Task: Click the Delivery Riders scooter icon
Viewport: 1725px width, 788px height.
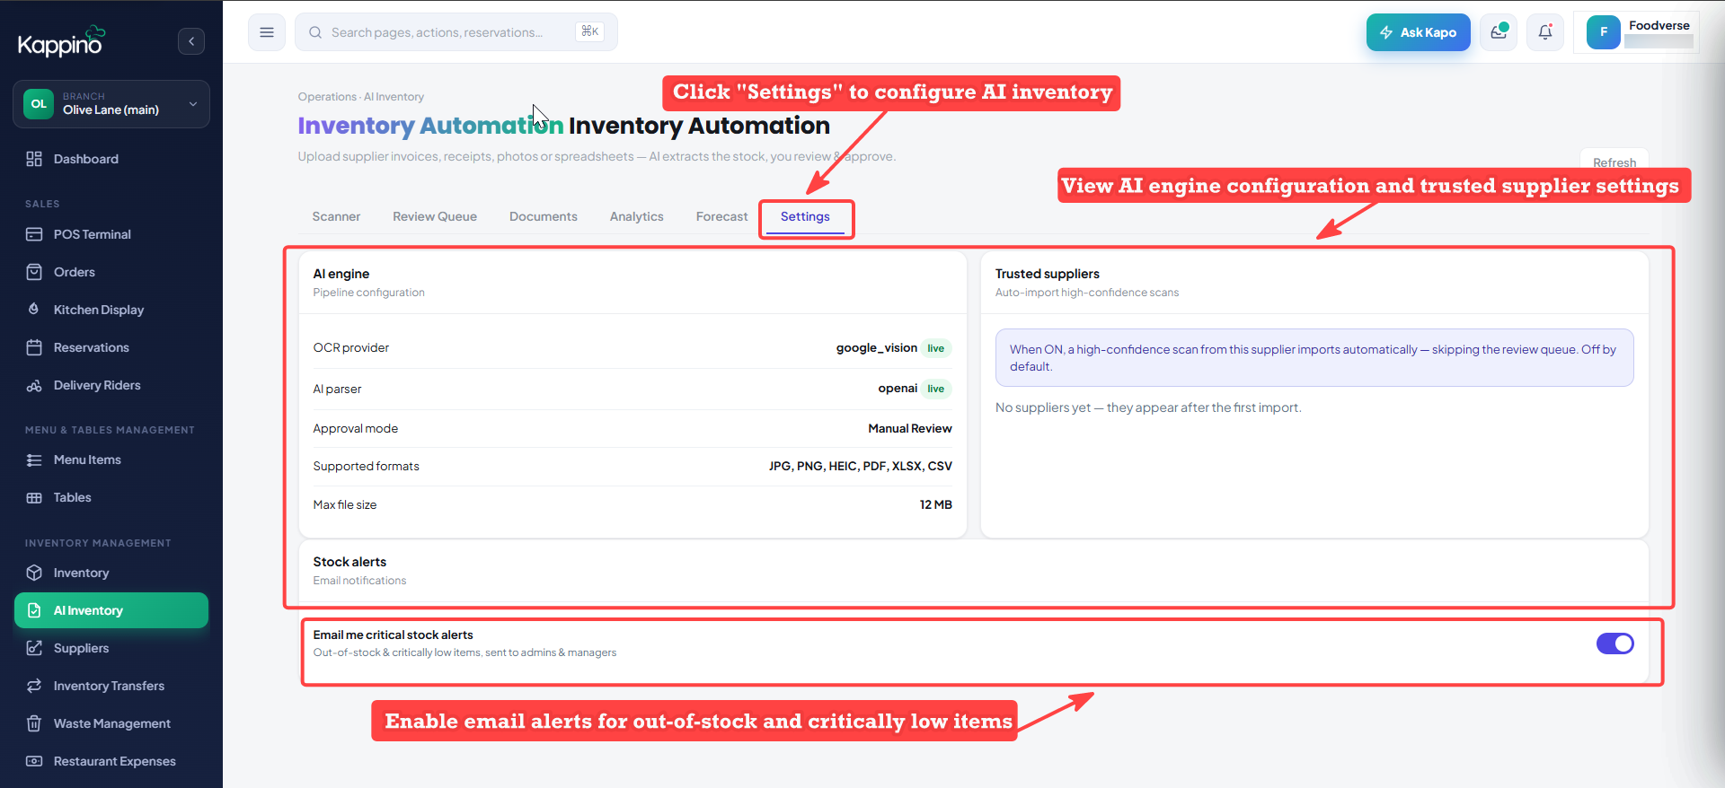Action: pyautogui.click(x=34, y=385)
